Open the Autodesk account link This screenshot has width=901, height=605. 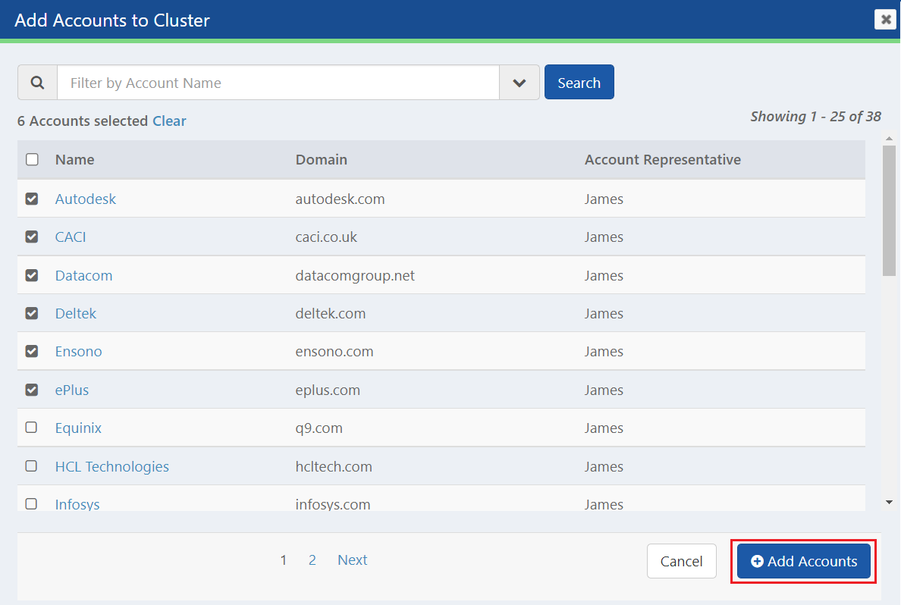[86, 199]
